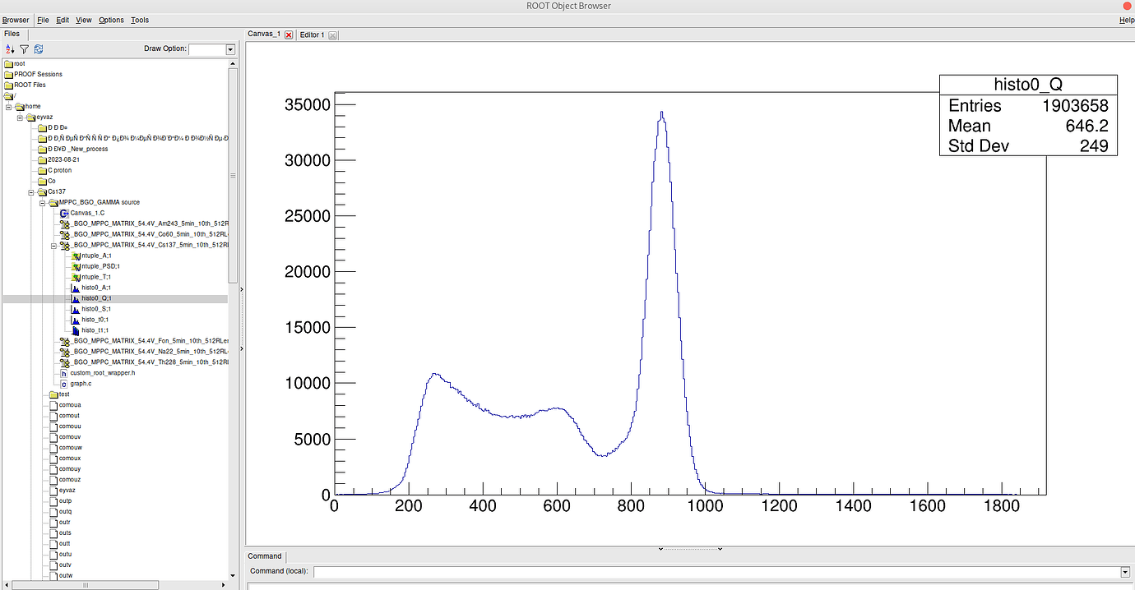Collapse the Cs137 folder tree node

pos(31,191)
